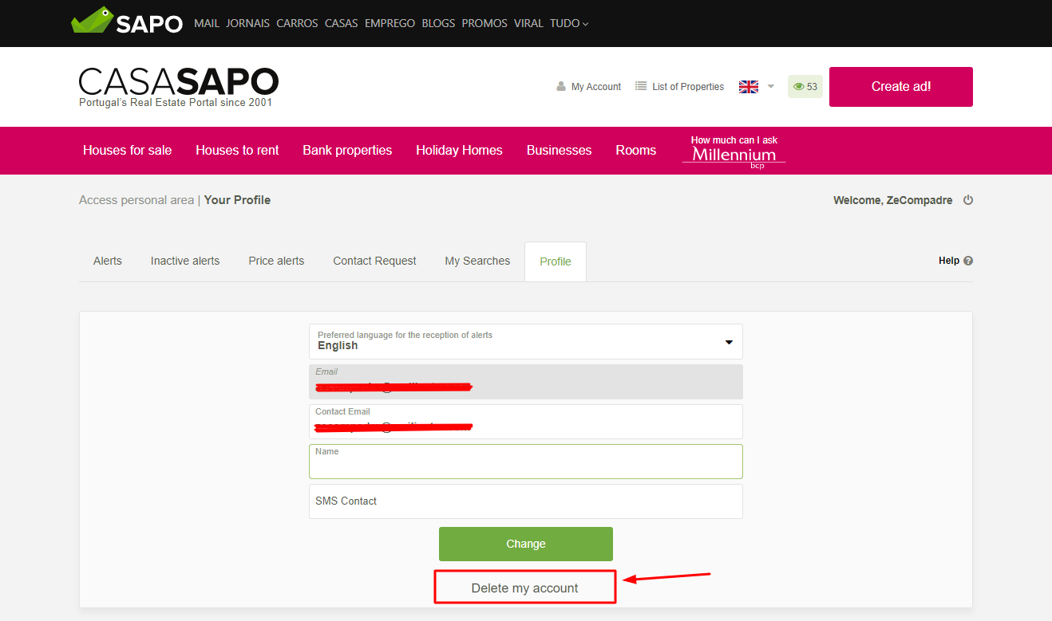The height and width of the screenshot is (621, 1052).
Task: Open My Account user link
Action: click(x=588, y=87)
